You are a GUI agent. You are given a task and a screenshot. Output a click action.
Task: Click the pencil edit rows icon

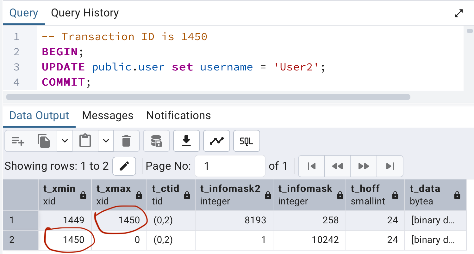coord(124,166)
